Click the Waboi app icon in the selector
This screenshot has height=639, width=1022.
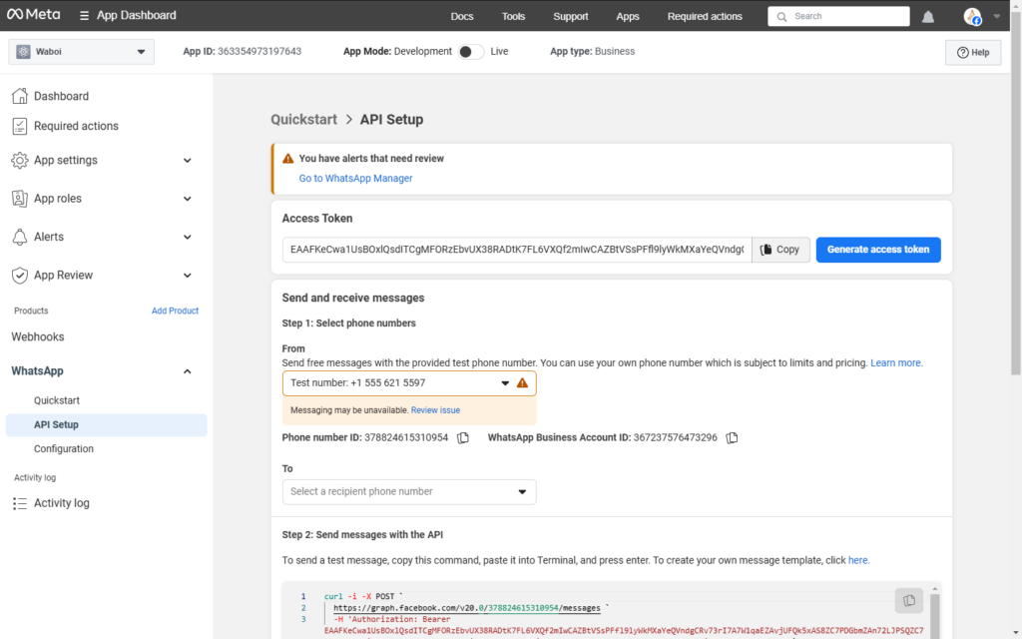pyautogui.click(x=24, y=52)
